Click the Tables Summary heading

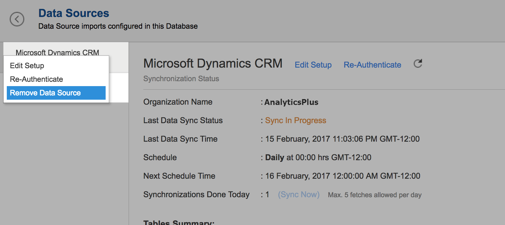[179, 222]
